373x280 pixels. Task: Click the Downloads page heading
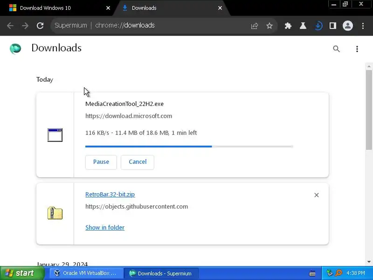click(x=56, y=48)
